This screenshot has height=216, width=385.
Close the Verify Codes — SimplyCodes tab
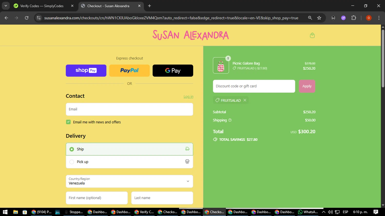(72, 6)
